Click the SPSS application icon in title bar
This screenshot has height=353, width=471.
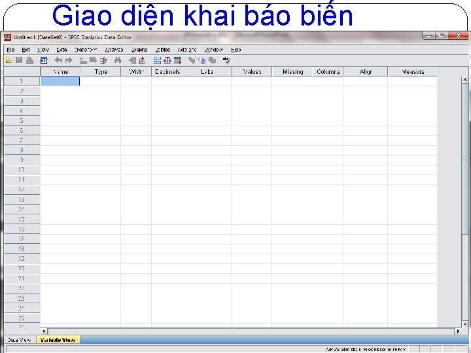tap(7, 37)
